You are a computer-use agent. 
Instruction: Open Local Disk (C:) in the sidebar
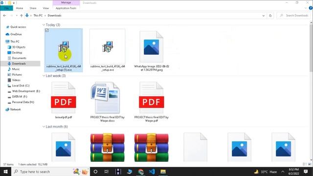pyautogui.click(x=21, y=86)
